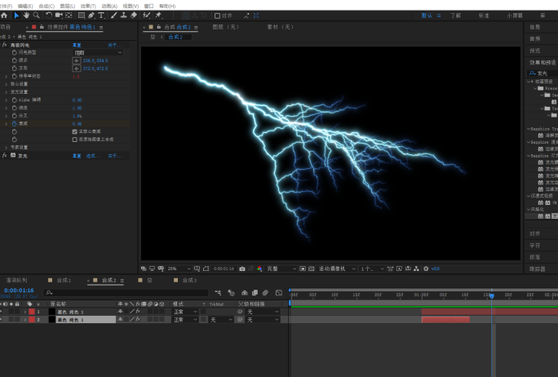
Task: Click the 关于 link for 高级闪电
Action: 113,45
